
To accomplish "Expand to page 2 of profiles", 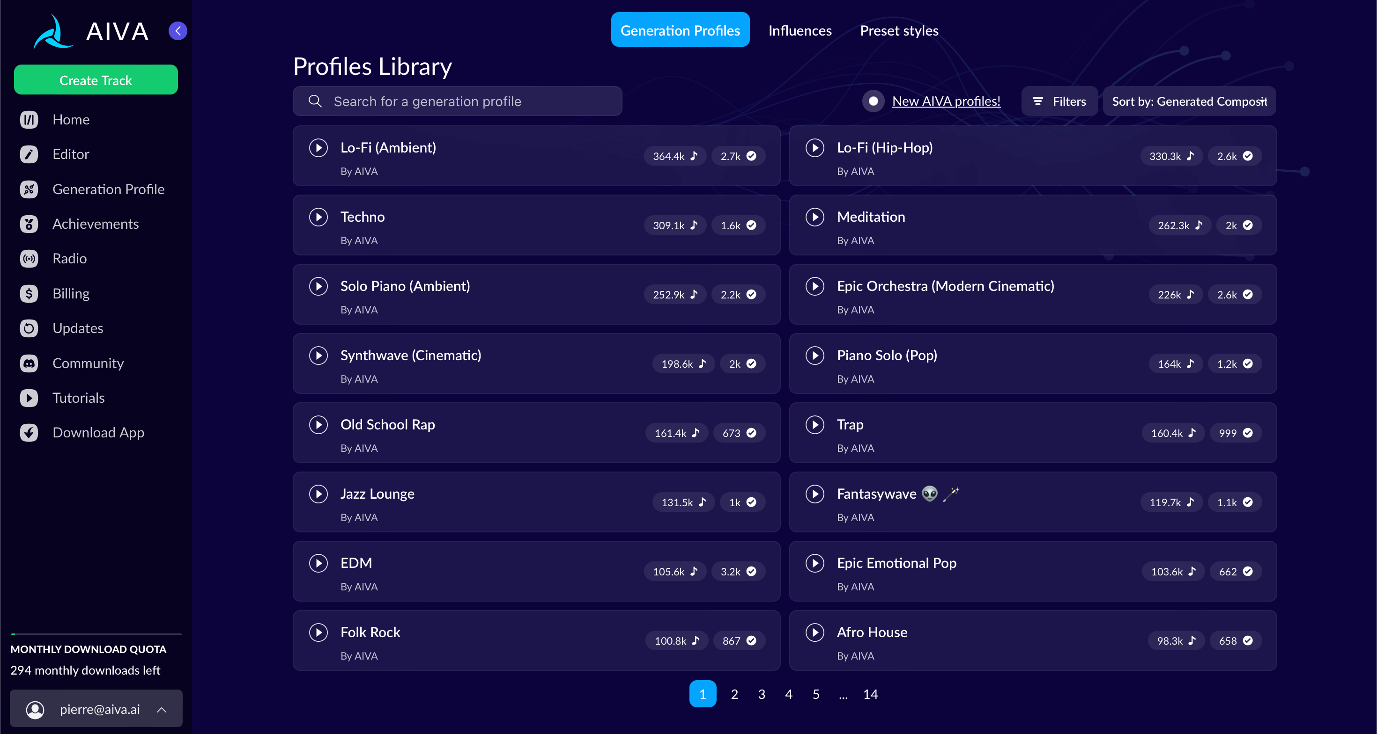I will tap(734, 693).
